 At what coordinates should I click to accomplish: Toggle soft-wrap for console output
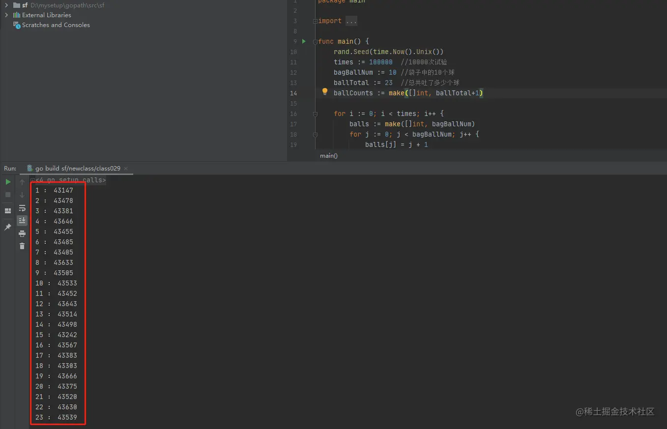[22, 208]
